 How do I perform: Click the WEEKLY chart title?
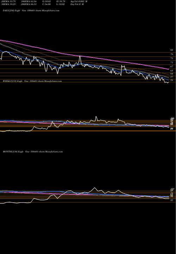click(x=32, y=81)
